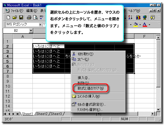The image size is (165, 126).
Task: Click first-sheet tab scroll button
Action: [x=5, y=114]
